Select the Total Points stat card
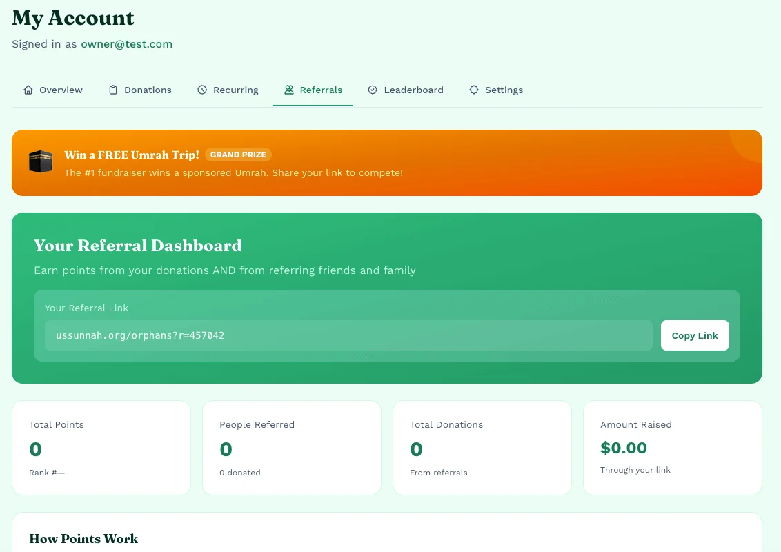 (x=101, y=448)
